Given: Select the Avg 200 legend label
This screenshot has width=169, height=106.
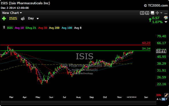Looking at the screenshot, I should coord(54,28).
